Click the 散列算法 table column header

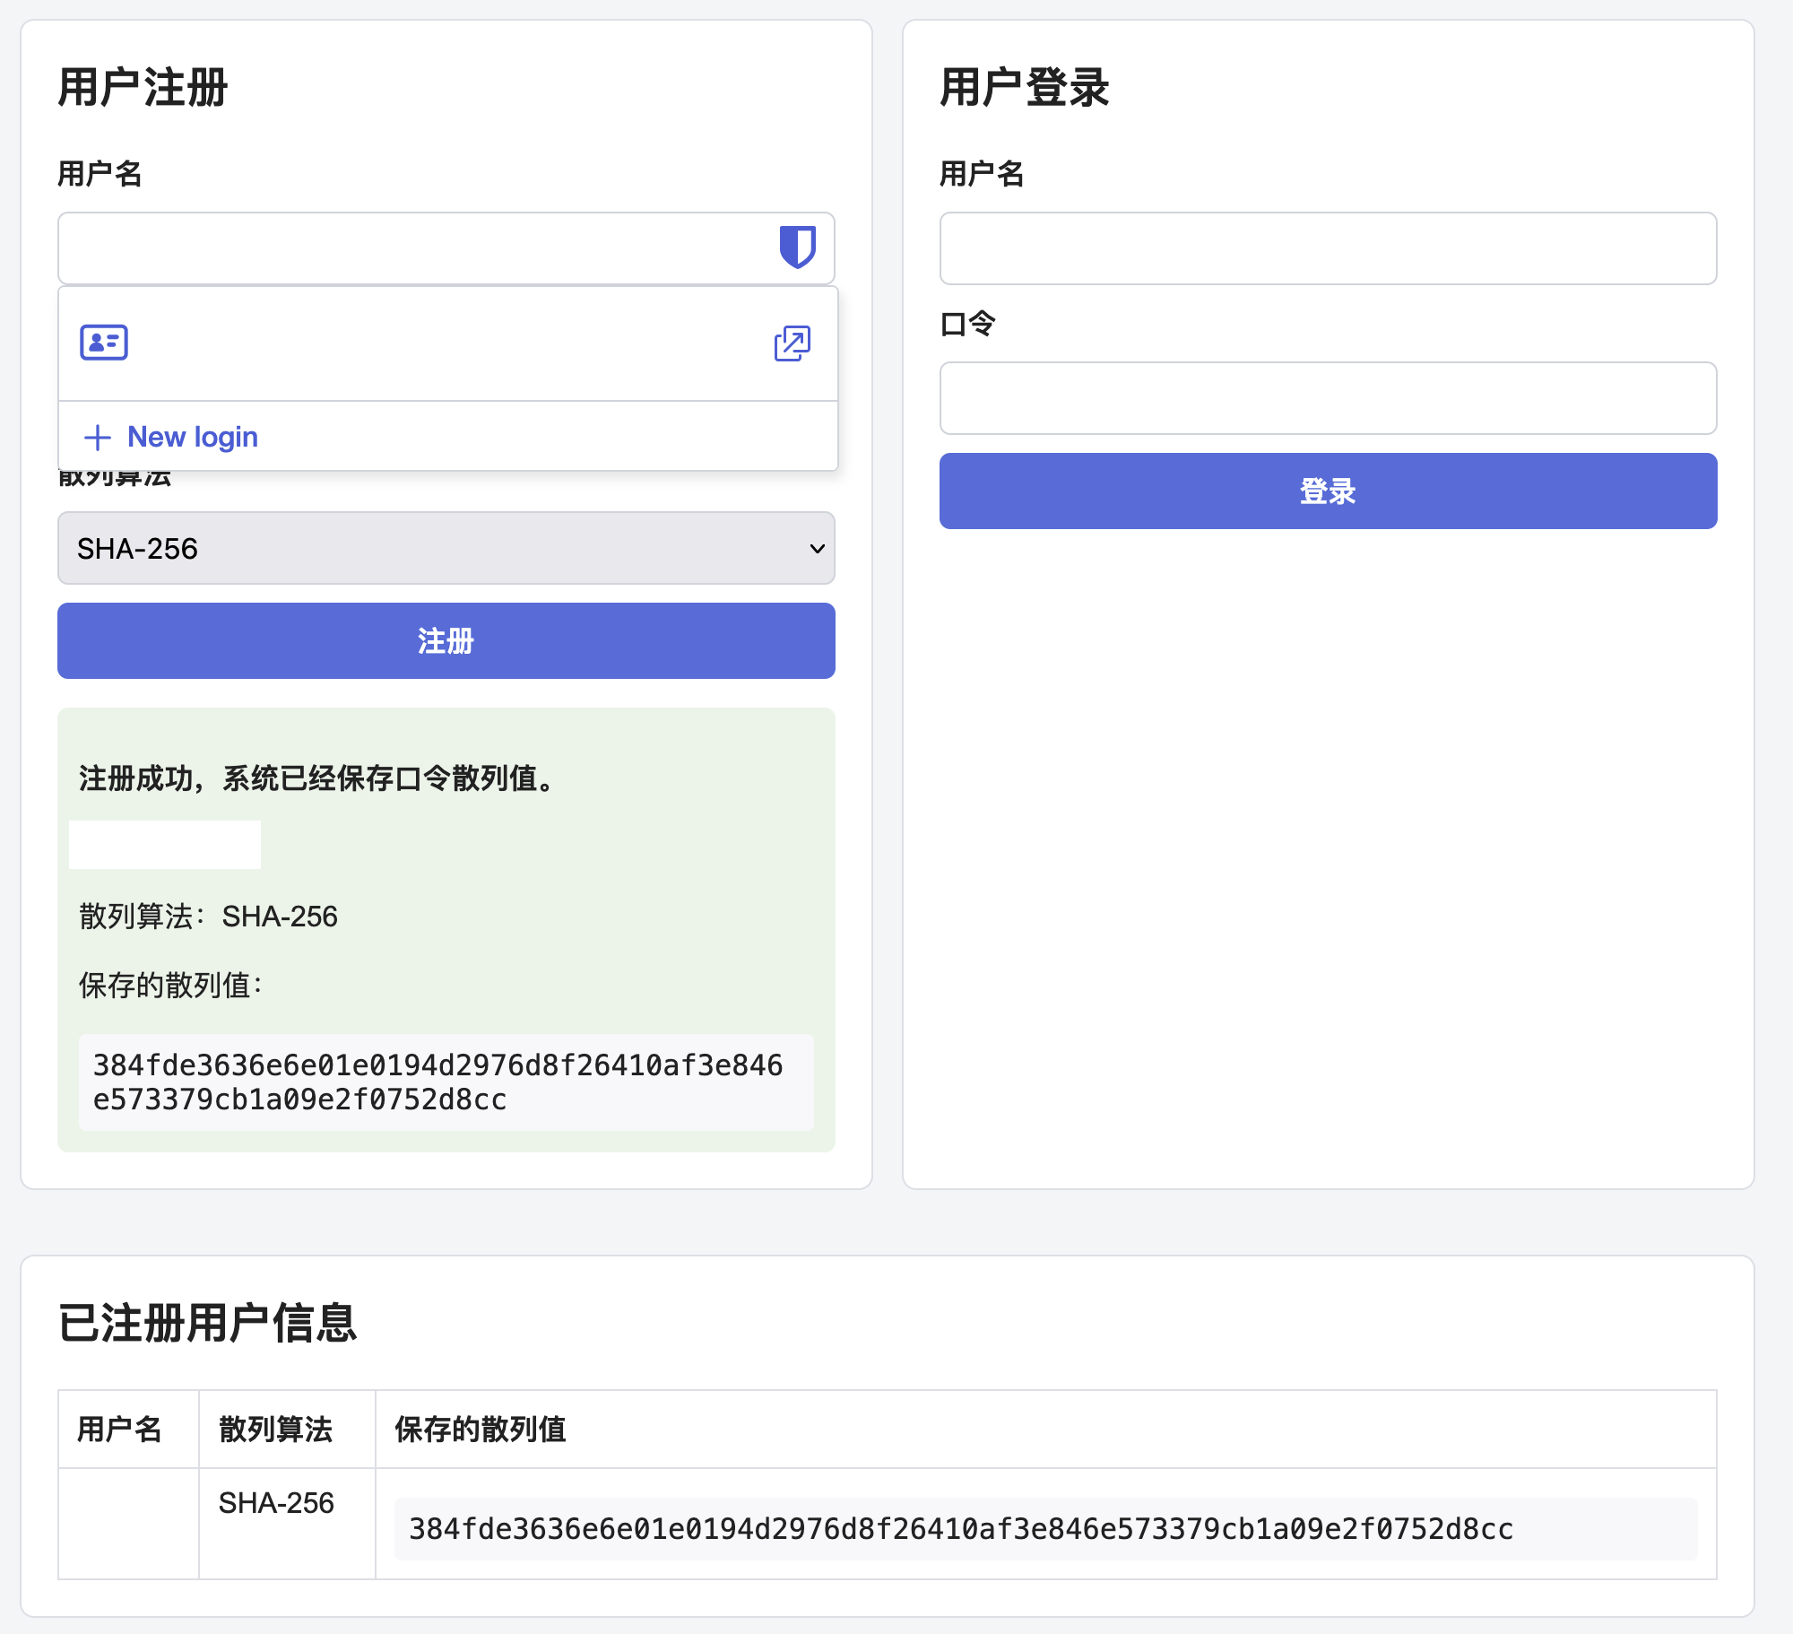pos(276,1429)
